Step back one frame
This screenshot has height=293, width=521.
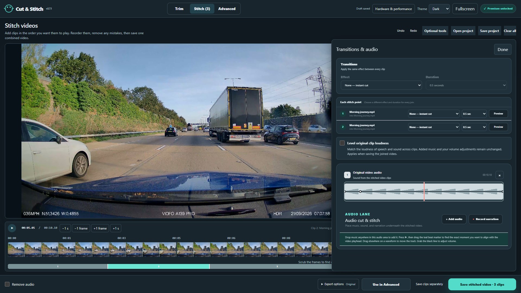(81, 228)
